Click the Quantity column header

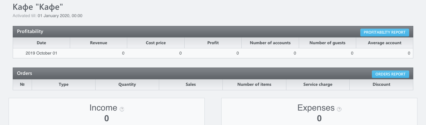[127, 84]
